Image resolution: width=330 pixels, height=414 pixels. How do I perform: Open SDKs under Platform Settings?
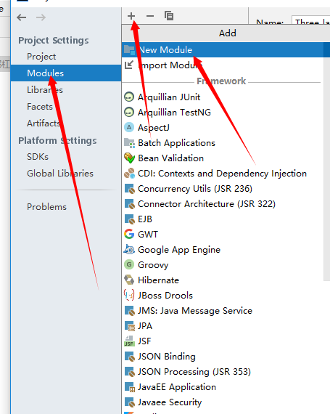(x=38, y=157)
